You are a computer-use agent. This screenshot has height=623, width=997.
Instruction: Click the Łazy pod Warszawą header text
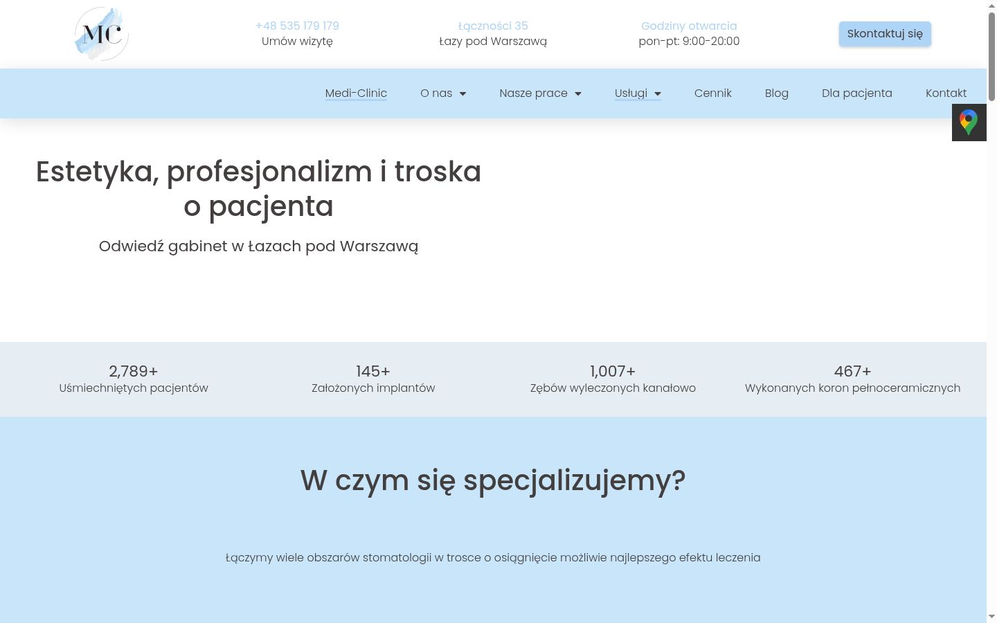click(493, 42)
